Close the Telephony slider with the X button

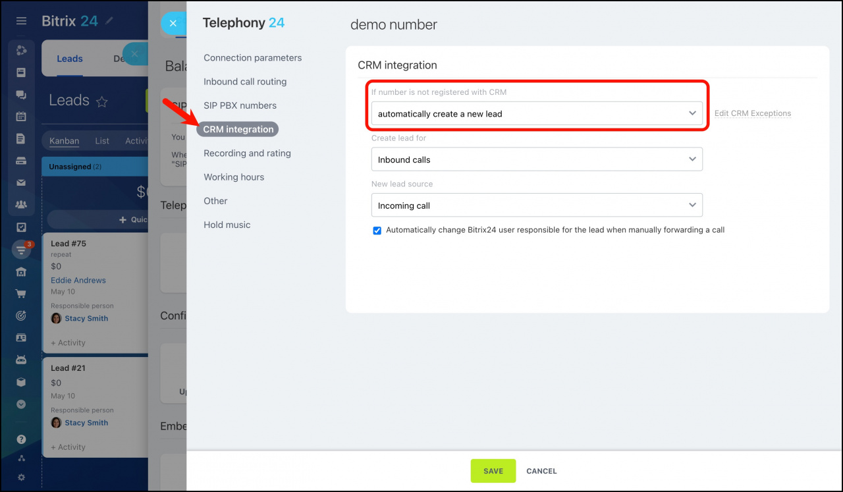pos(173,23)
